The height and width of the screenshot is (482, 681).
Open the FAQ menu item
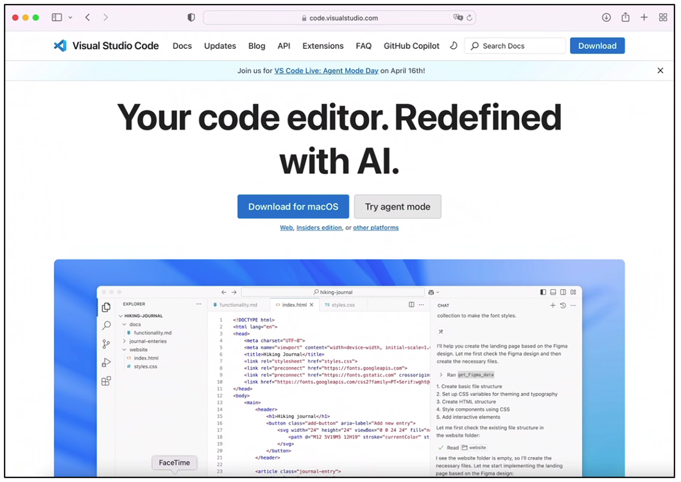click(x=363, y=46)
